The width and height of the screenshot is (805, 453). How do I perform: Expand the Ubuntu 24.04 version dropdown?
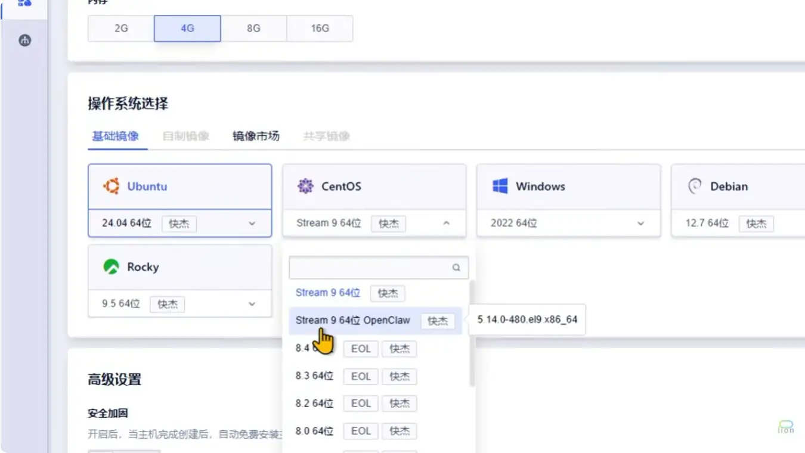click(x=252, y=224)
